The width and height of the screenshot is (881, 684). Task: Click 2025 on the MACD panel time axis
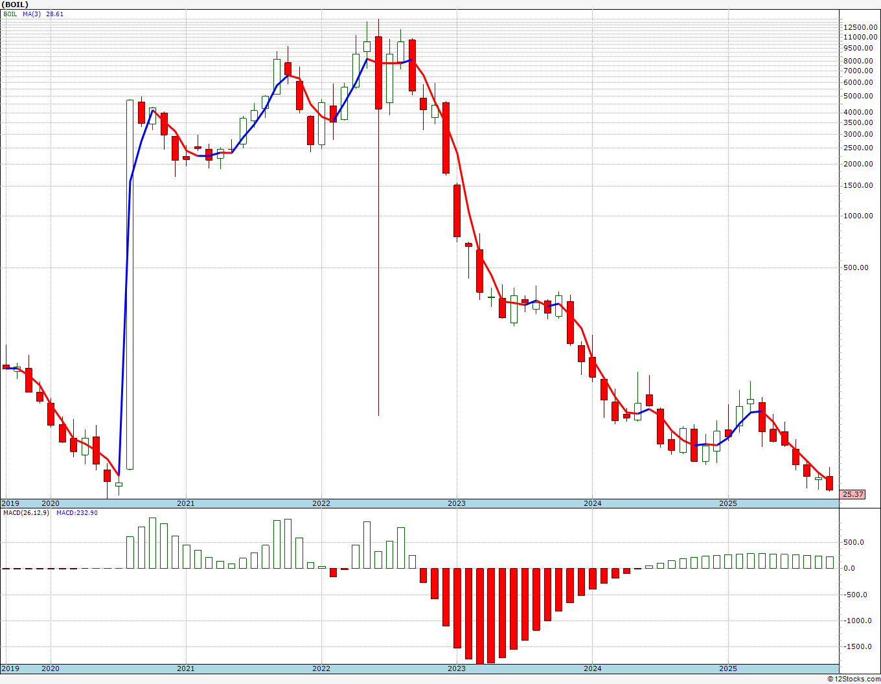pos(728,668)
